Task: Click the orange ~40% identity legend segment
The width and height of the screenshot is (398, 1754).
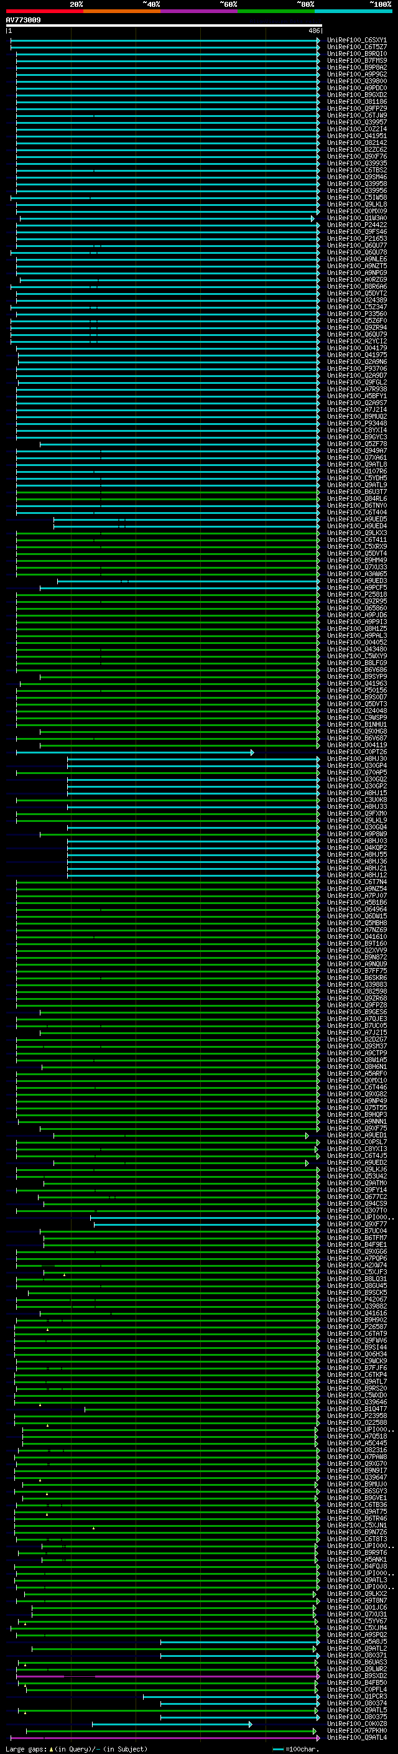Action: click(122, 11)
